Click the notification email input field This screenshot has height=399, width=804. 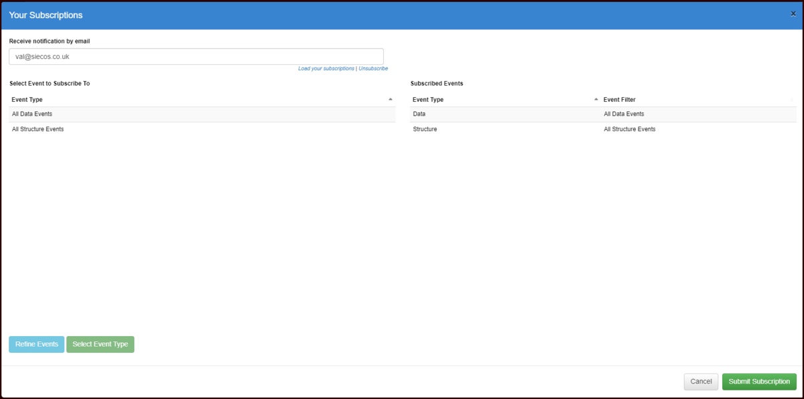(x=196, y=56)
